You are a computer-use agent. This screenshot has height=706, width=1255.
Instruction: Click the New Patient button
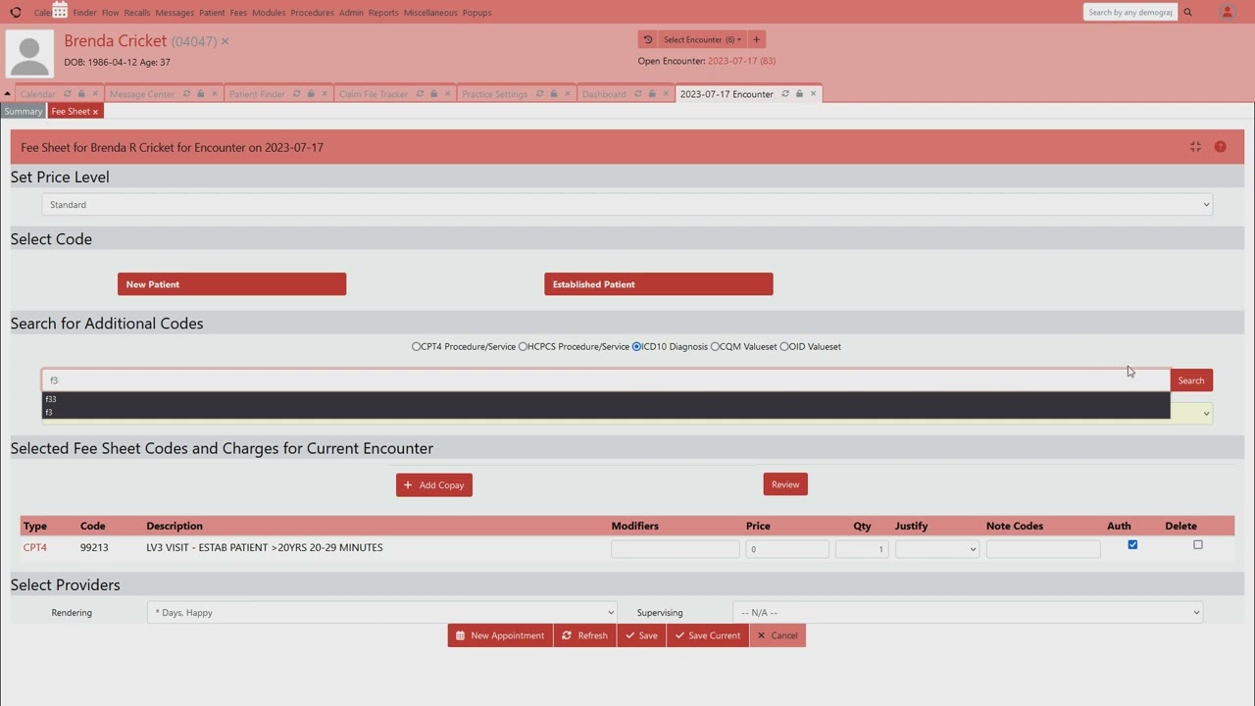(x=231, y=284)
